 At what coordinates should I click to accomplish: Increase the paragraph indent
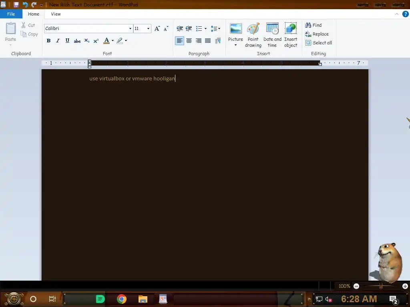click(x=189, y=28)
